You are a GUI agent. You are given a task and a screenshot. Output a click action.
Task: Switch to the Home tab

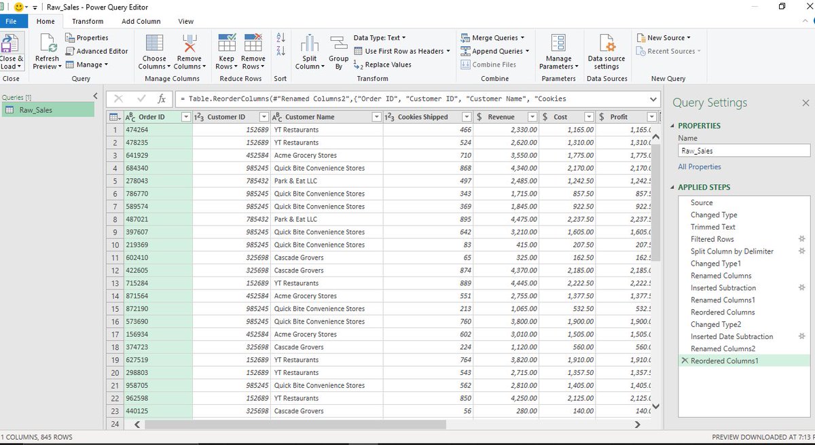click(46, 21)
